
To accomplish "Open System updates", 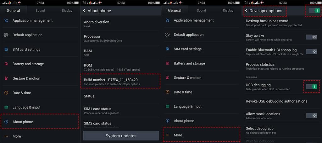I will pos(121,136).
